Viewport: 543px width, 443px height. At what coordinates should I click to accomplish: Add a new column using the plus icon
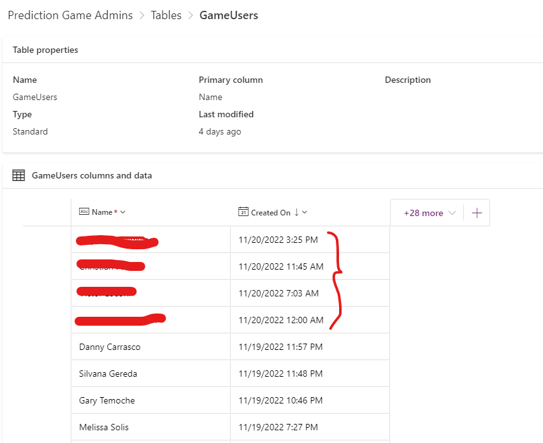[477, 212]
